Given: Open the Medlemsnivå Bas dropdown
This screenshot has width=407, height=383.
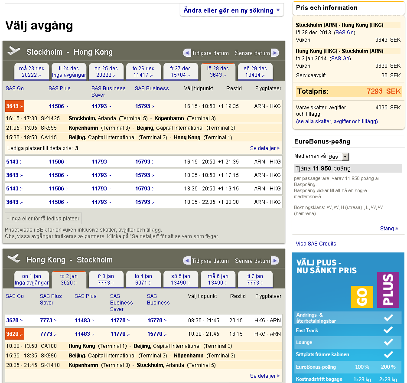Looking at the screenshot, I should [x=339, y=157].
